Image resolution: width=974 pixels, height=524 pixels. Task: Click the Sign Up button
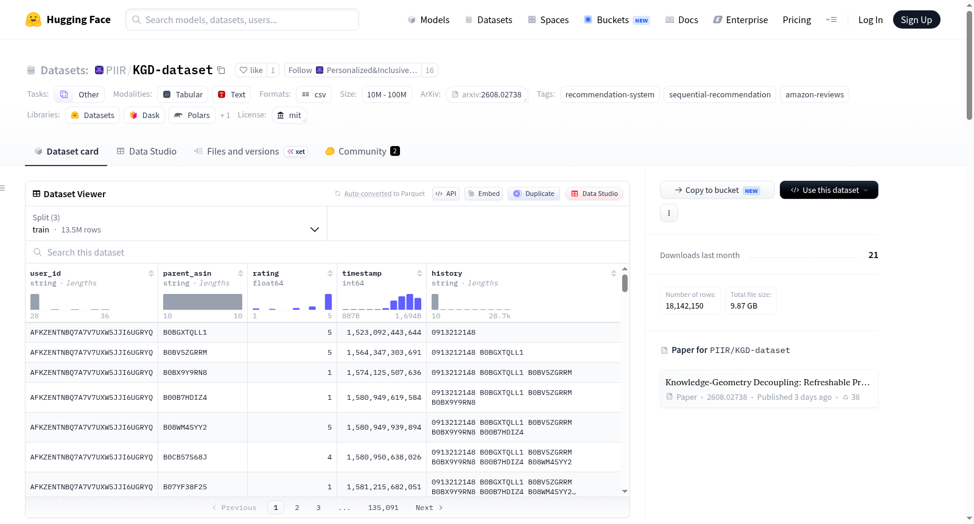point(917,19)
